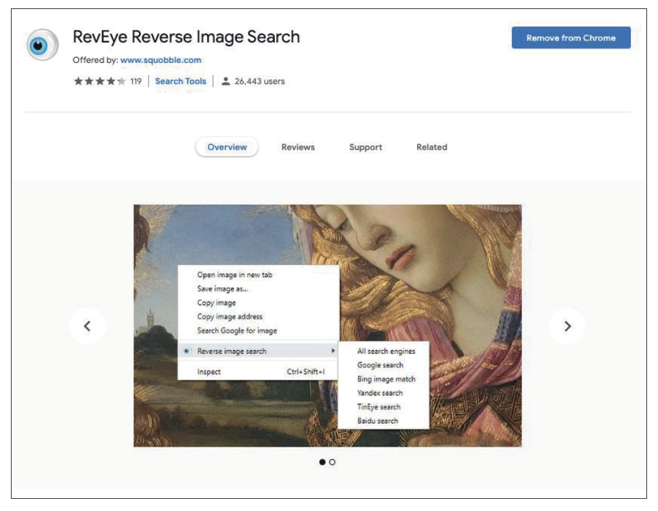Go to the Related tab
The height and width of the screenshot is (511, 658).
(431, 147)
